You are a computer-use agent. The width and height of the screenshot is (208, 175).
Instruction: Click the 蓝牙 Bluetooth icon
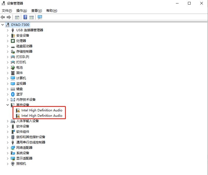13,94
